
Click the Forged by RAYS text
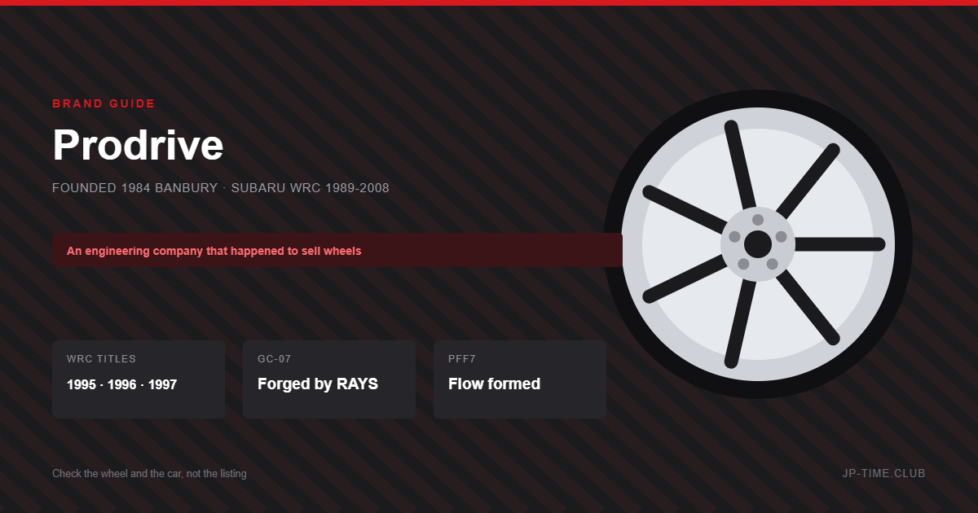tap(318, 384)
